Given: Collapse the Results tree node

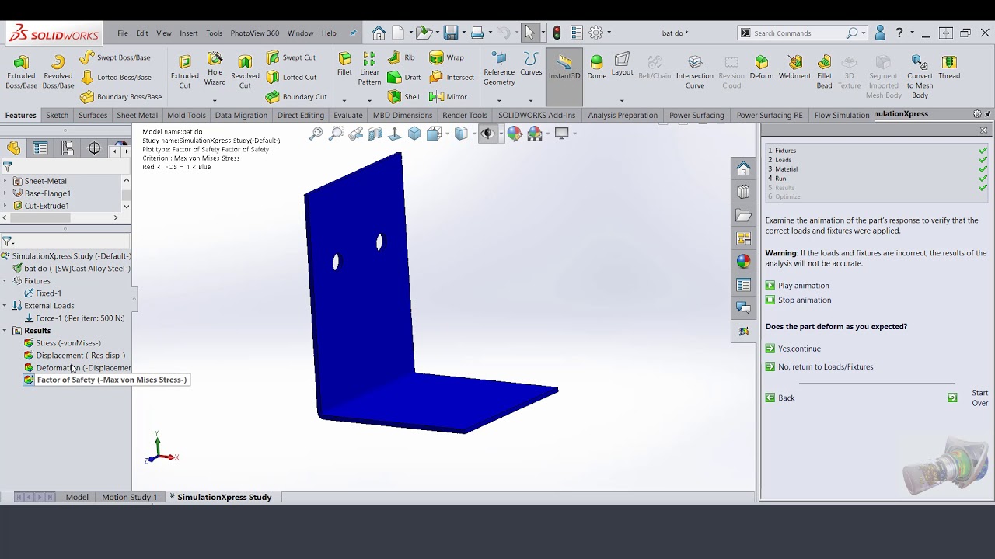Looking at the screenshot, I should (5, 331).
